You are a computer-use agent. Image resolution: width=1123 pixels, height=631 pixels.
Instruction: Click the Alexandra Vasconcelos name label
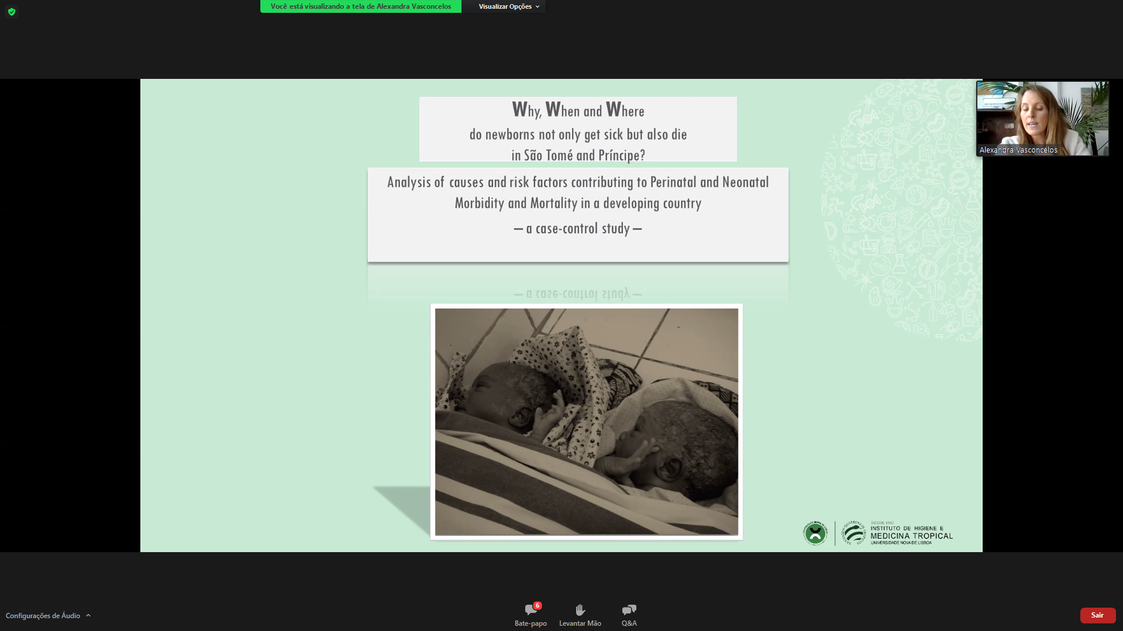(x=1018, y=150)
